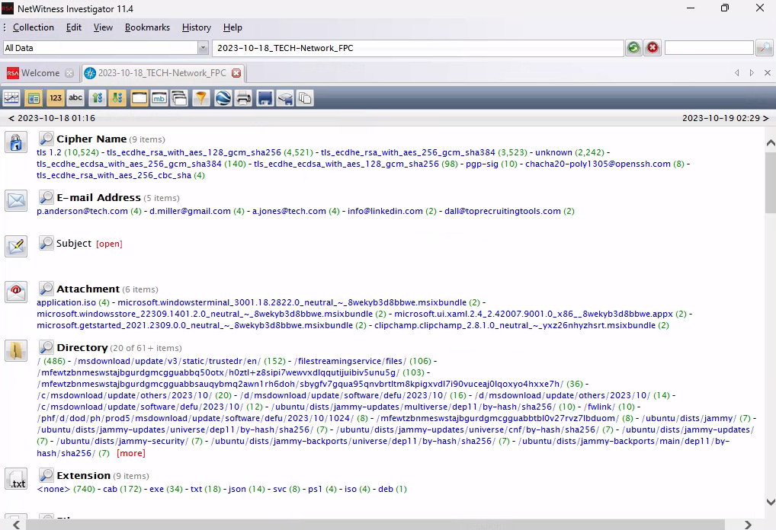Toggle the report panel view icon
Image resolution: width=776 pixels, height=530 pixels.
coord(33,98)
